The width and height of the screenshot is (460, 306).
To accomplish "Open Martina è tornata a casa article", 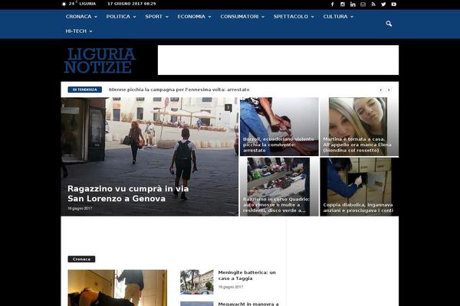I will (x=357, y=145).
